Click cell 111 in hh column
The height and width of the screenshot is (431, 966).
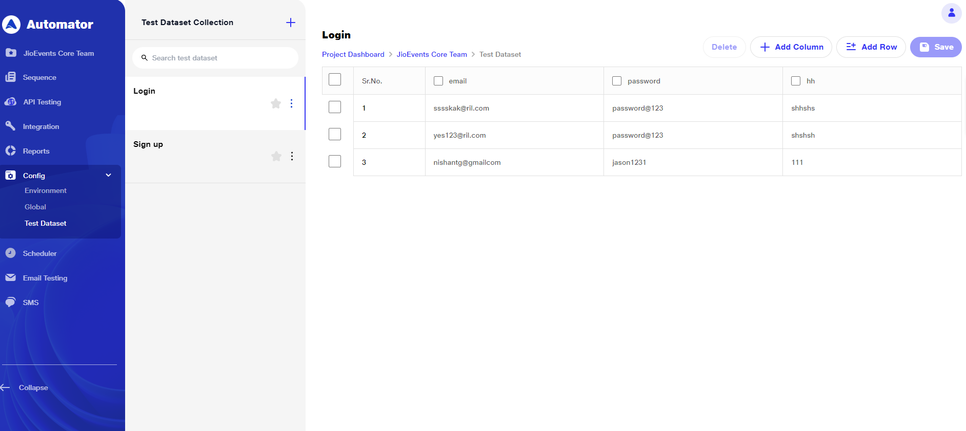tap(872, 162)
